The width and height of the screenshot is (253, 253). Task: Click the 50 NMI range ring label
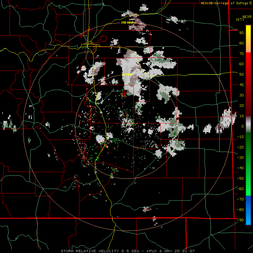tap(127, 74)
